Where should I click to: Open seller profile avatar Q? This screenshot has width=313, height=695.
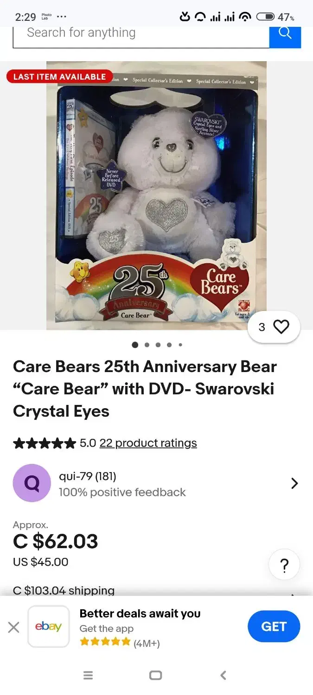[32, 483]
